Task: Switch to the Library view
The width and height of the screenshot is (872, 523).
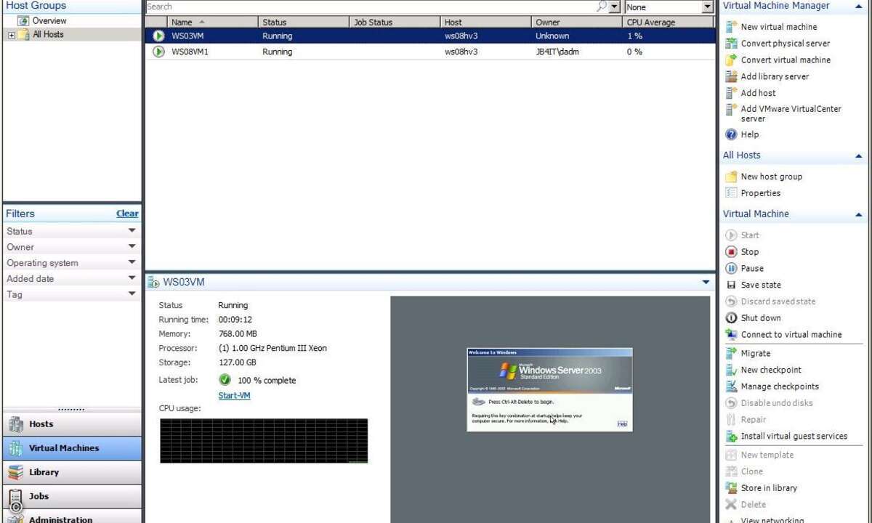Action: 72,472
